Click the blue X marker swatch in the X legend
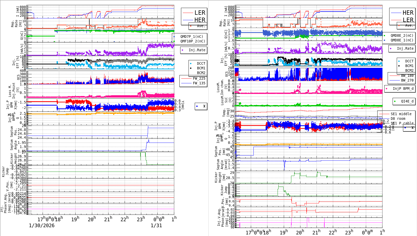Image resolution: width=417 pixels, height=236 pixels. [197, 106]
